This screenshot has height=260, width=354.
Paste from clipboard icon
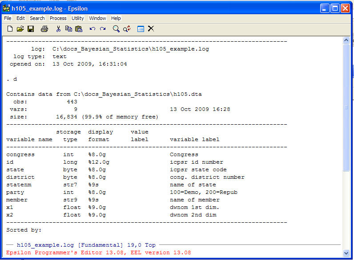click(x=79, y=29)
